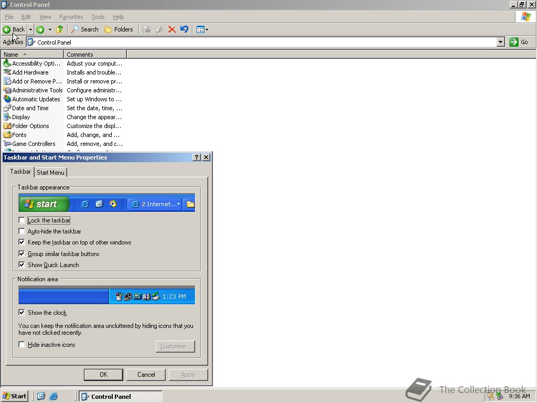537x403 pixels.
Task: Click 'Adjust your comput…' comment text
Action: click(x=94, y=63)
